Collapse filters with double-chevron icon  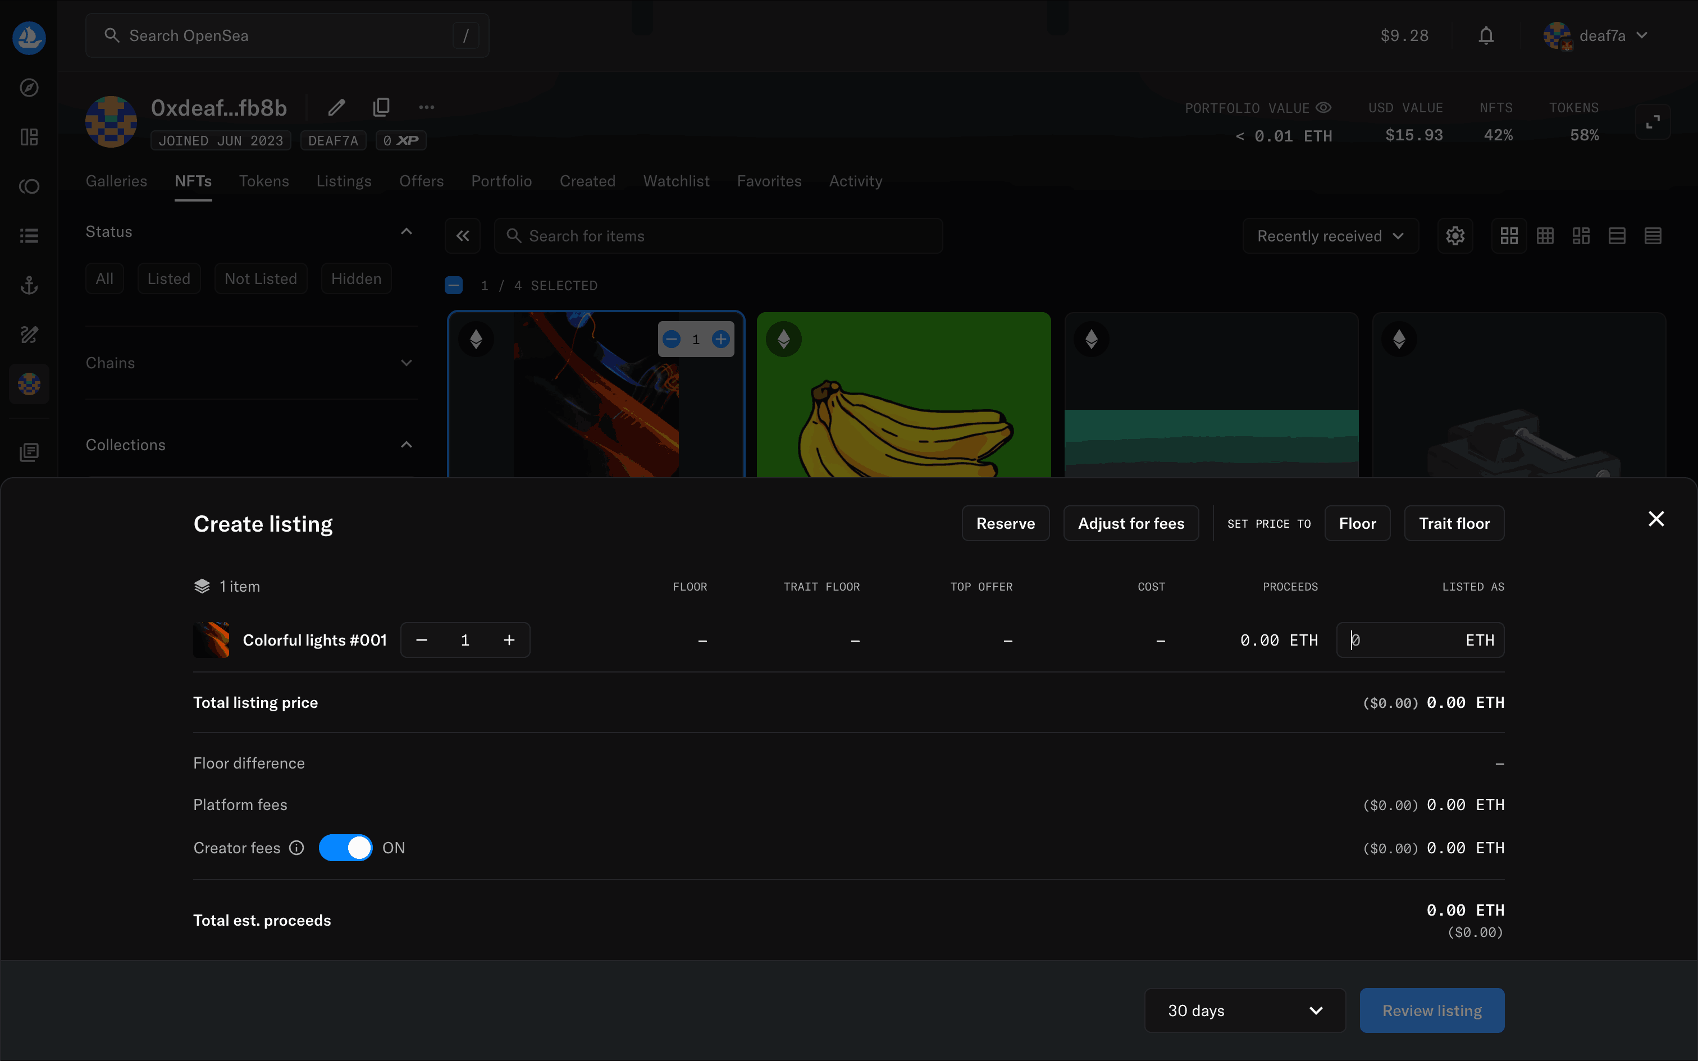462,236
